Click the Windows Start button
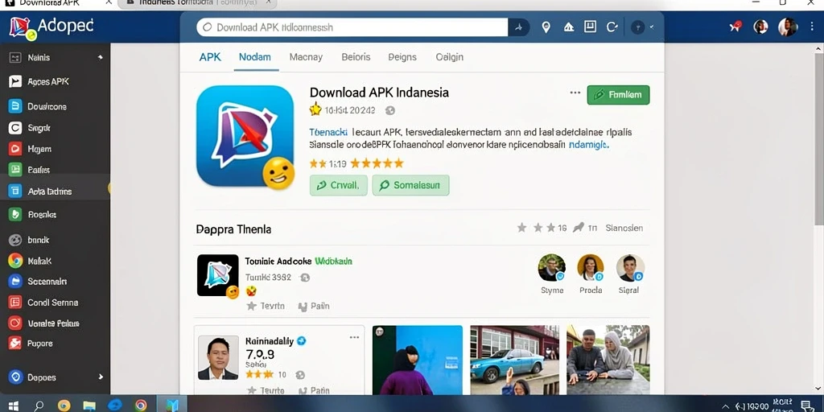This screenshot has height=412, width=824. pos(14,406)
